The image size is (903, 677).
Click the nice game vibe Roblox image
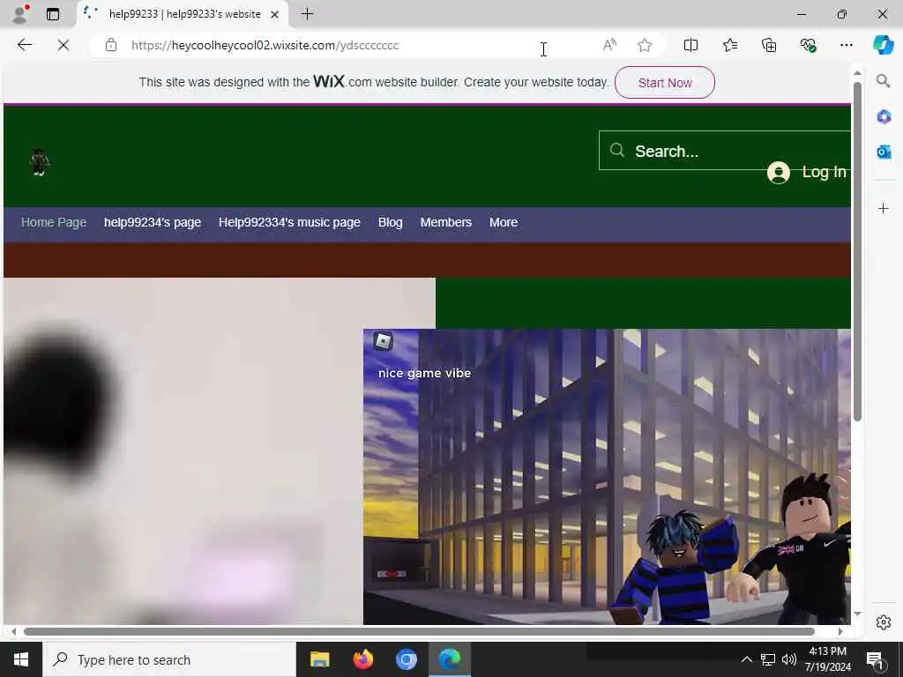tap(607, 477)
